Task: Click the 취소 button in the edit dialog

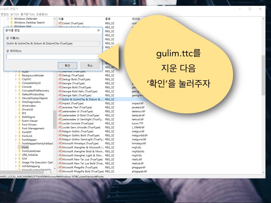Action: 90,66
